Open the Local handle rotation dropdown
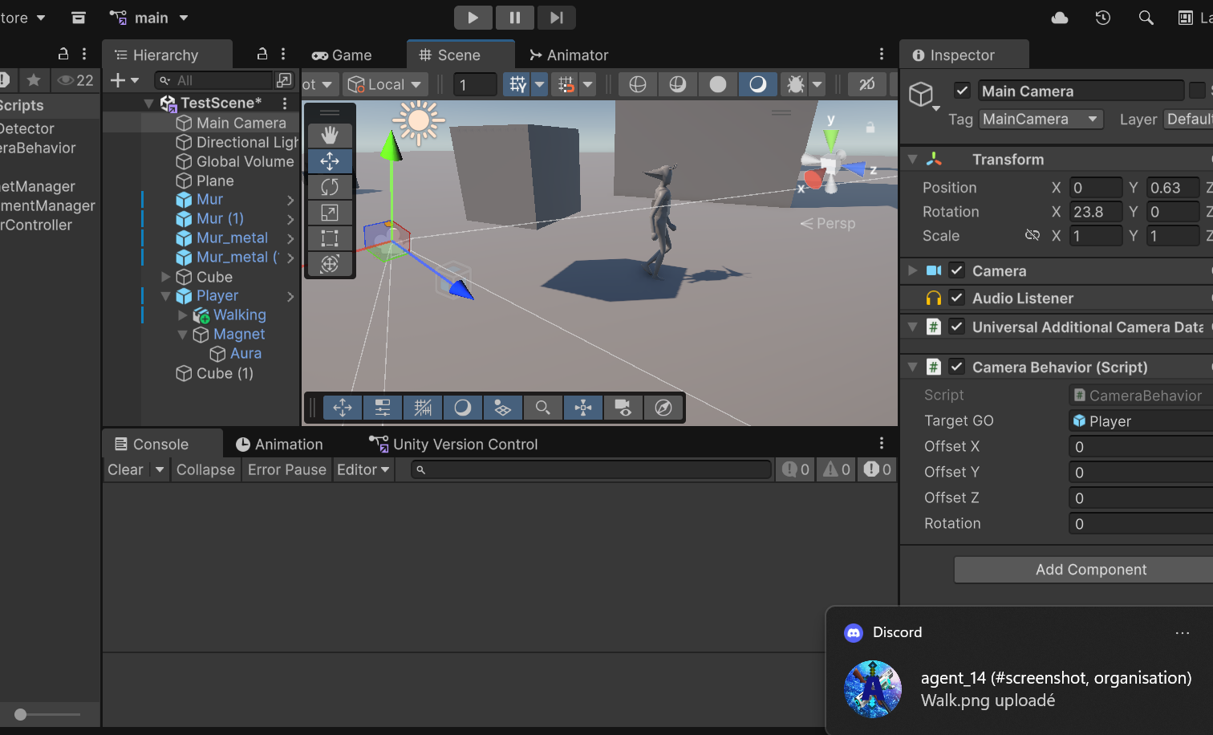Viewport: 1213px width, 735px height. (x=385, y=84)
